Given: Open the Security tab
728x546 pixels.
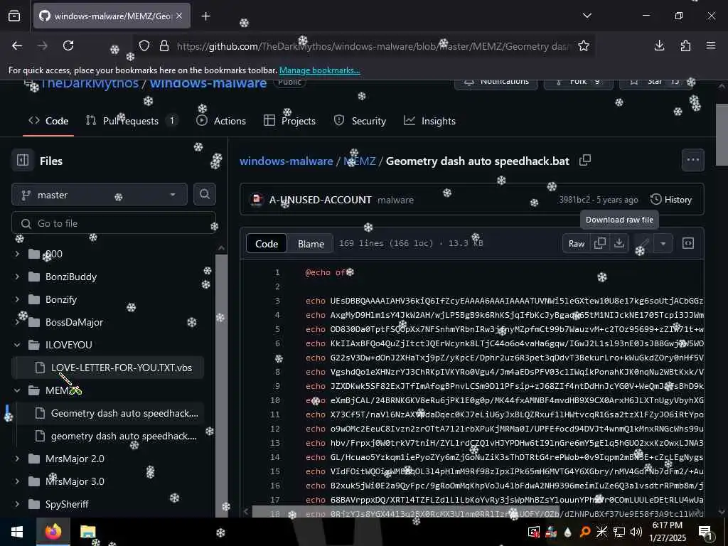Looking at the screenshot, I should tap(360, 121).
